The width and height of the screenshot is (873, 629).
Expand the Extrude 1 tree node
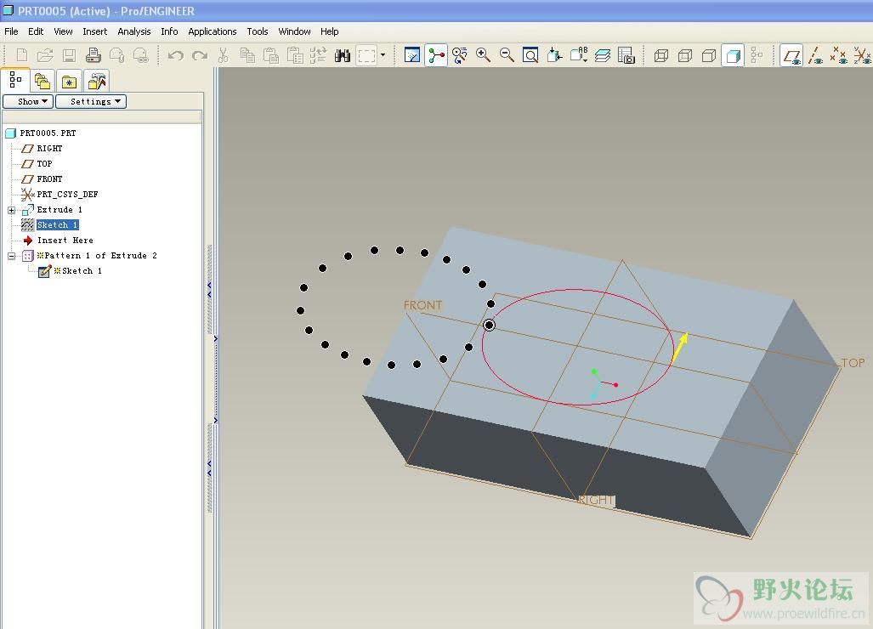11,210
